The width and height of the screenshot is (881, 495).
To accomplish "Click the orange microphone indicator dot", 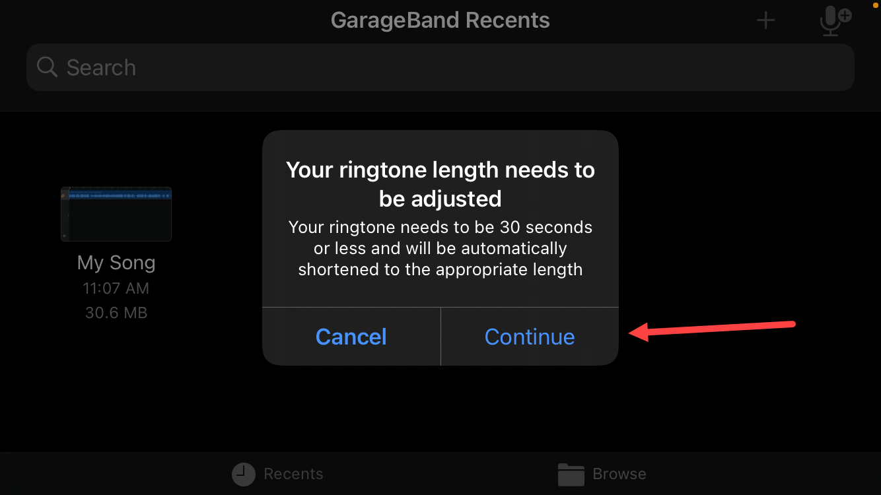I will point(876,2).
